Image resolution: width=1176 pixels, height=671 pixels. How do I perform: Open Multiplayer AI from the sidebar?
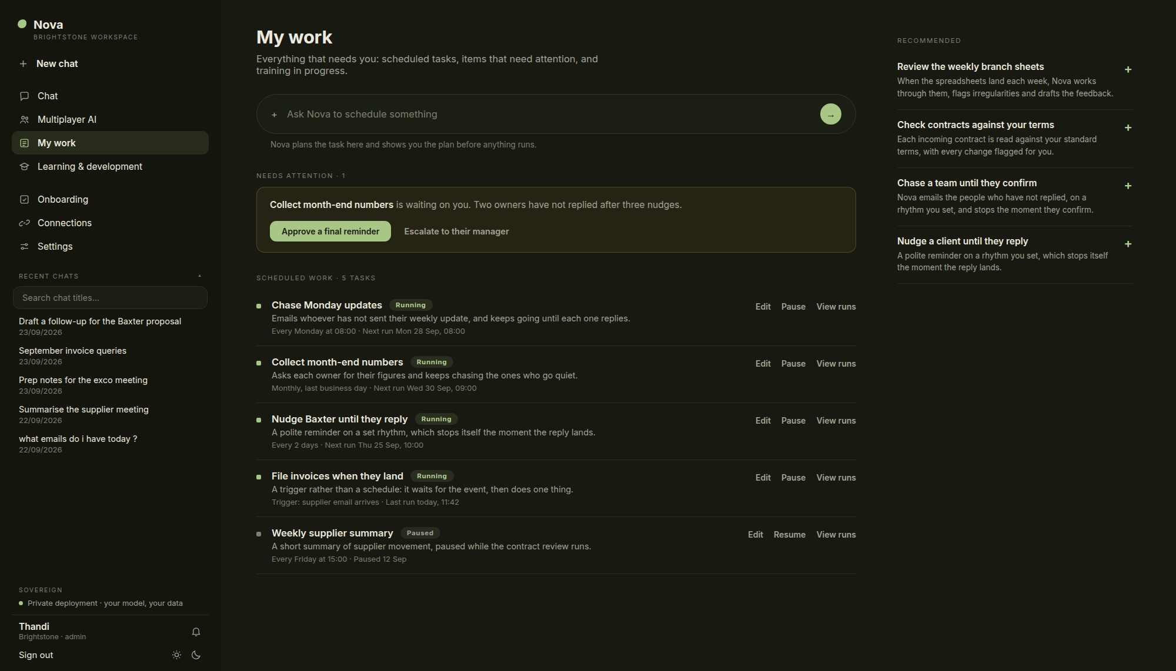[x=110, y=119]
